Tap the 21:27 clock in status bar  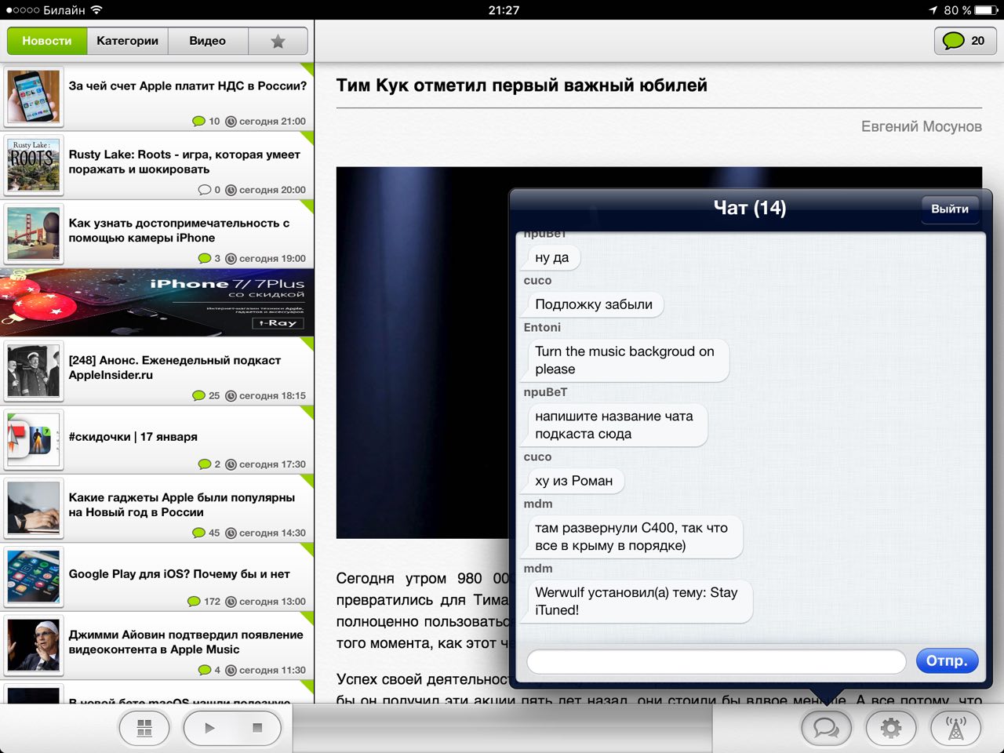coord(504,10)
